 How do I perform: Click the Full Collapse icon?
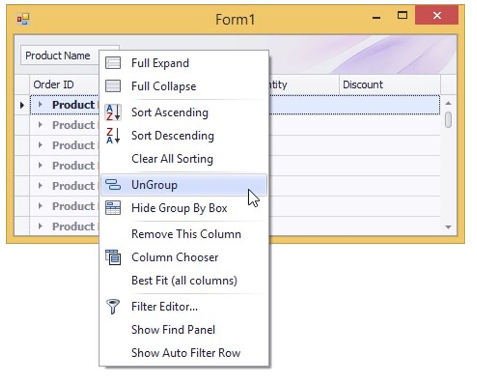point(113,86)
